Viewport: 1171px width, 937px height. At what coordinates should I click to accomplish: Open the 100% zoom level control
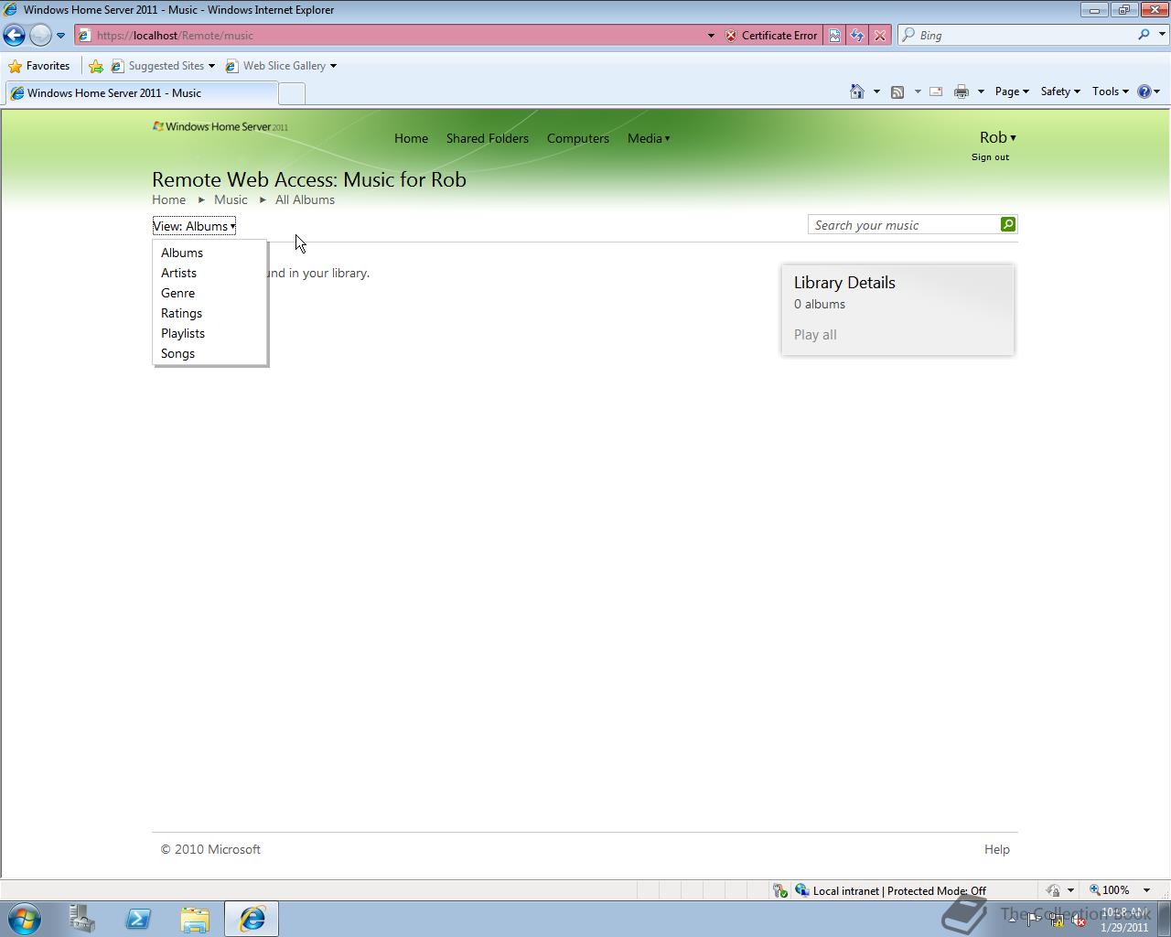(1119, 890)
